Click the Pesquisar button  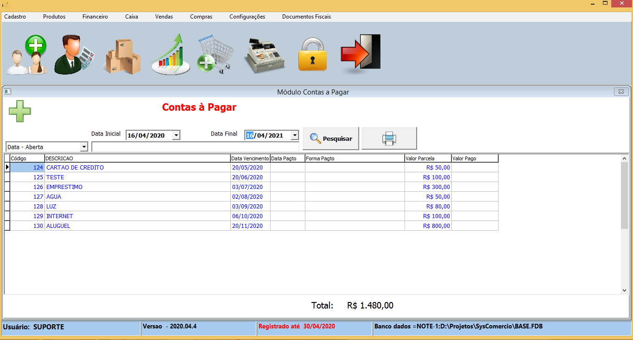(330, 138)
